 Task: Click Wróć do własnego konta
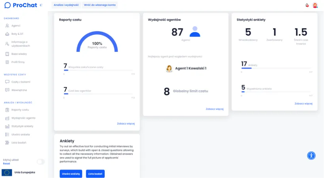pyautogui.click(x=100, y=5)
